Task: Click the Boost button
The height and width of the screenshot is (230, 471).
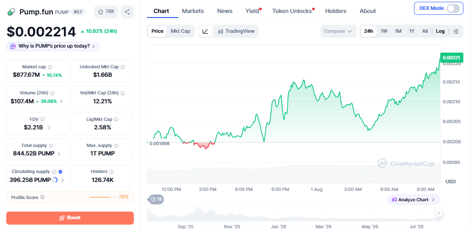Action: point(70,218)
